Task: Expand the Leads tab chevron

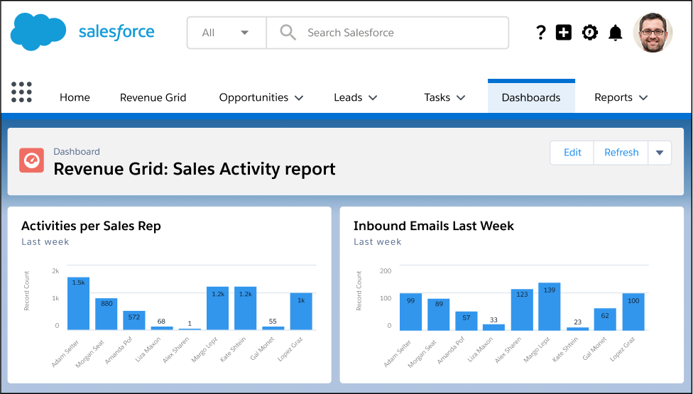Action: [373, 98]
